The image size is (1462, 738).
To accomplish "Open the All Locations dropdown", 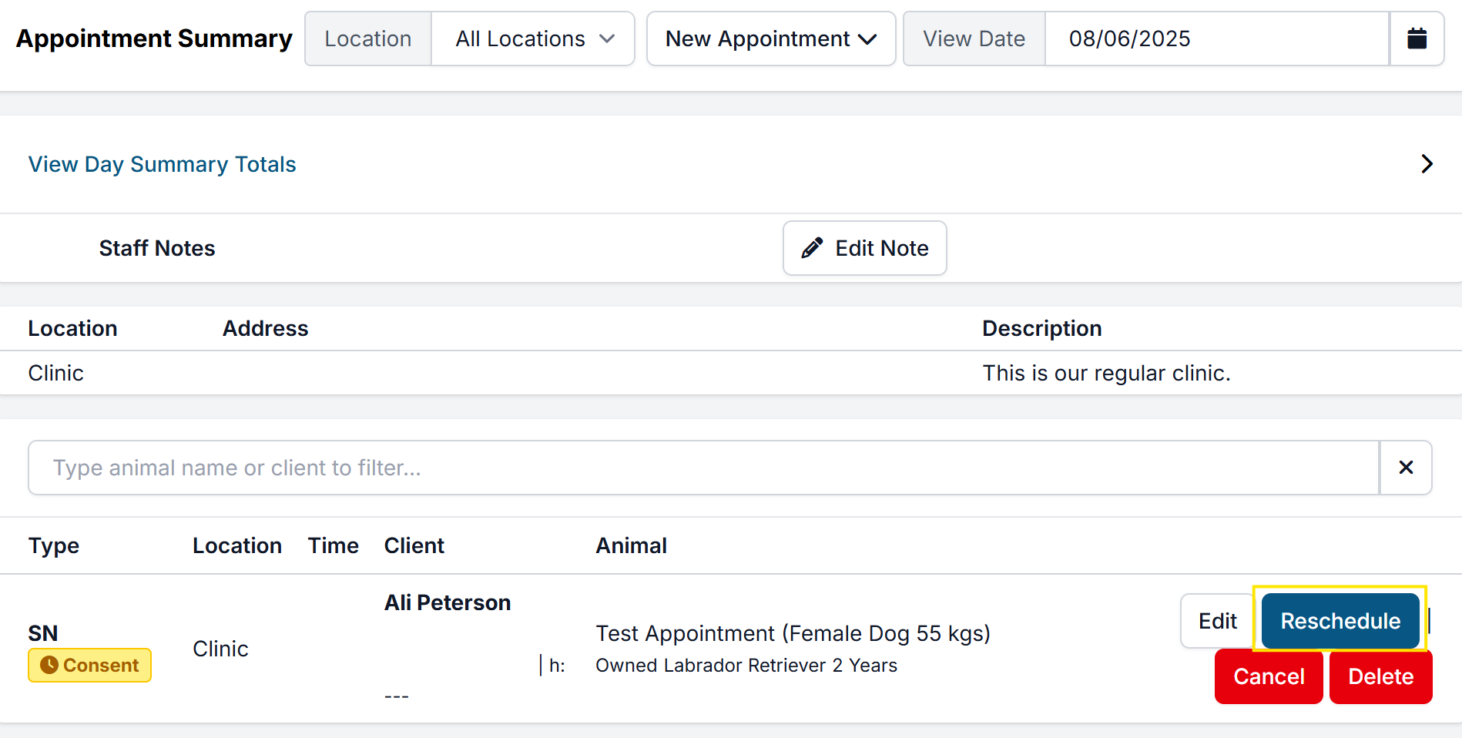I will 533,39.
